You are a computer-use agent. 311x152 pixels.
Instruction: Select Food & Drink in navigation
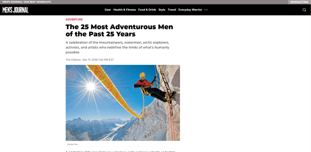tap(147, 10)
